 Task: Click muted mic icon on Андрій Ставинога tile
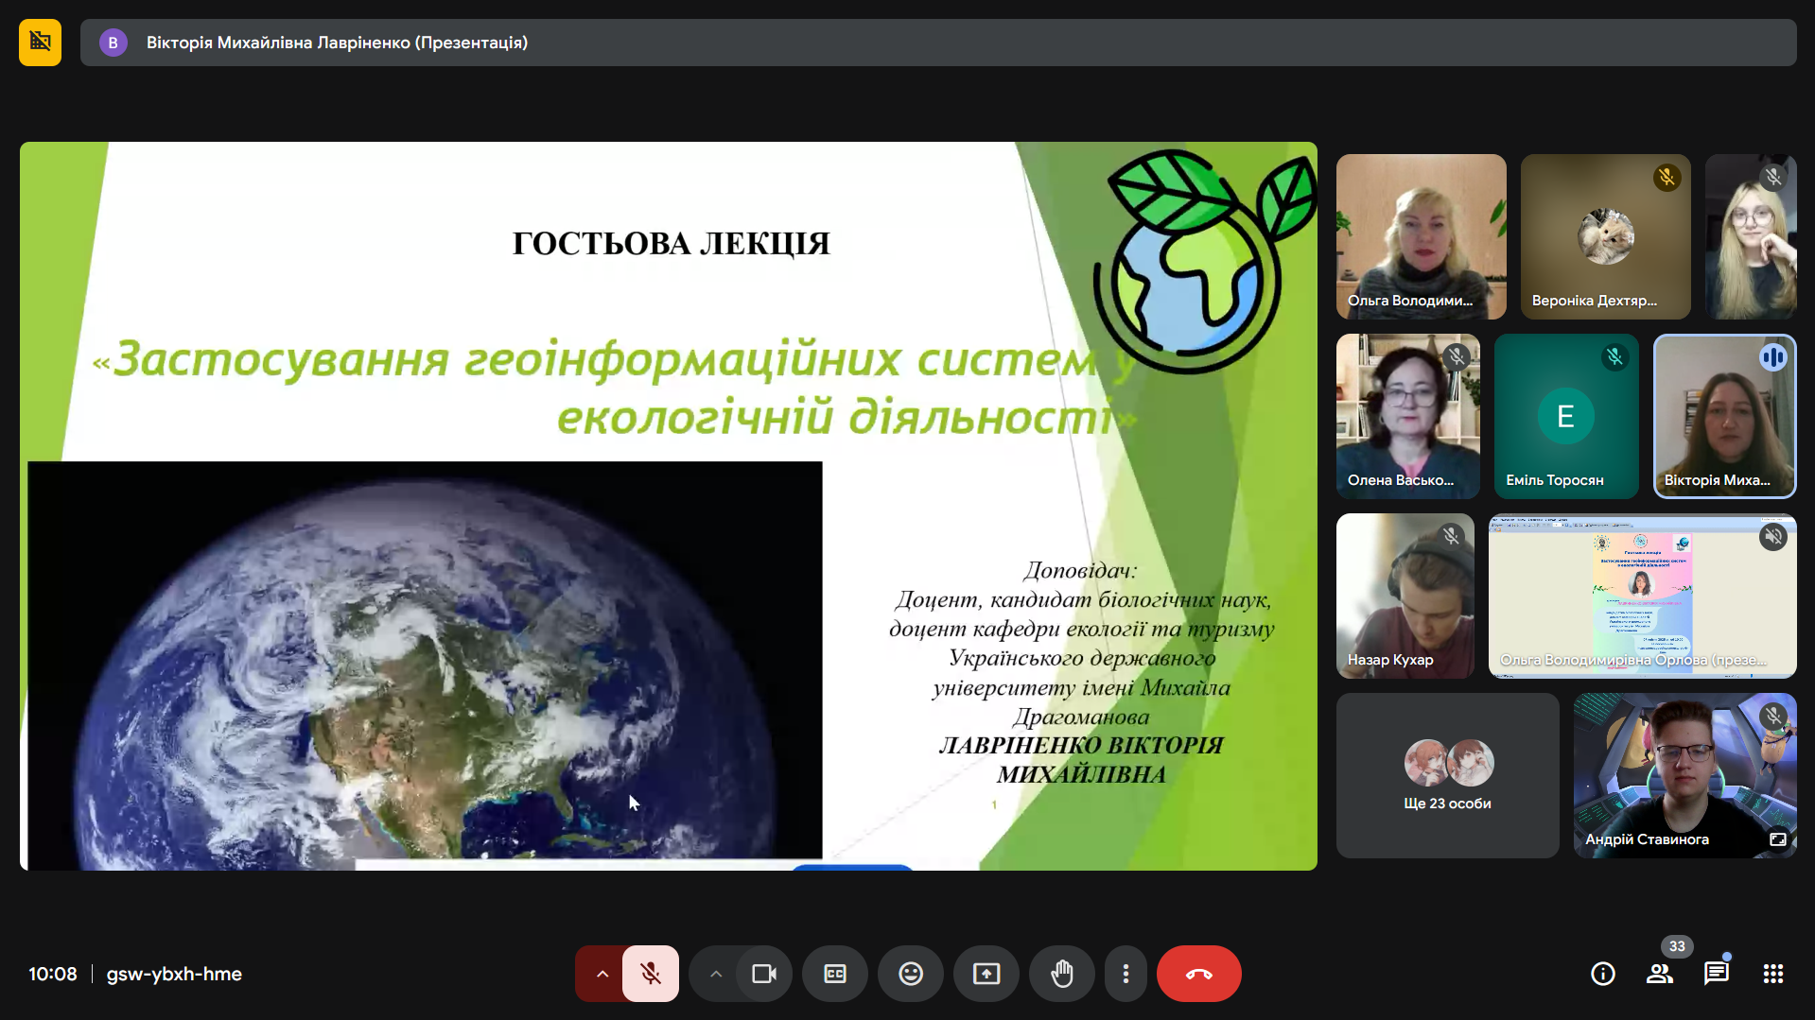[x=1773, y=716]
